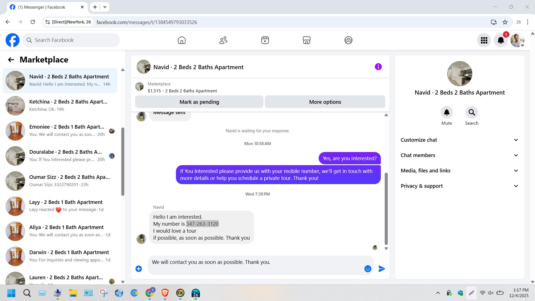Viewport: 535px width, 301px height.
Task: Open the Marketplace storefront icon in navigation
Action: pos(307,40)
